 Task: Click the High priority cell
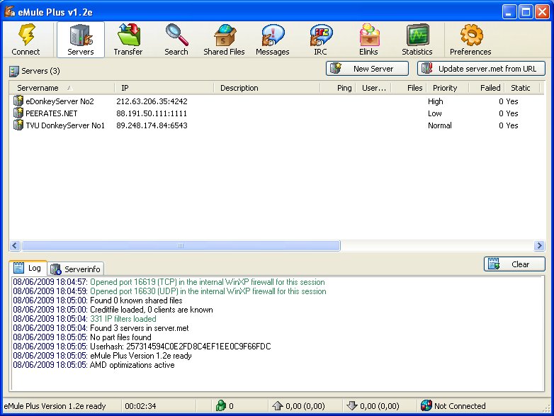click(x=435, y=101)
